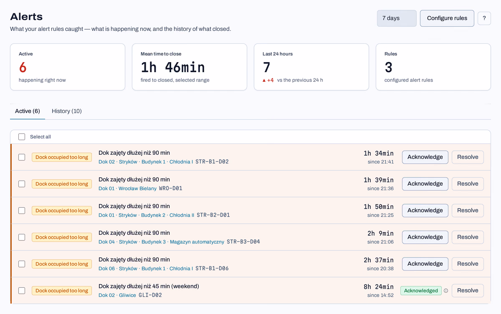The height and width of the screenshot is (314, 501).
Task: Check the STR-B1-D06 alert row checkbox
Action: (22, 264)
